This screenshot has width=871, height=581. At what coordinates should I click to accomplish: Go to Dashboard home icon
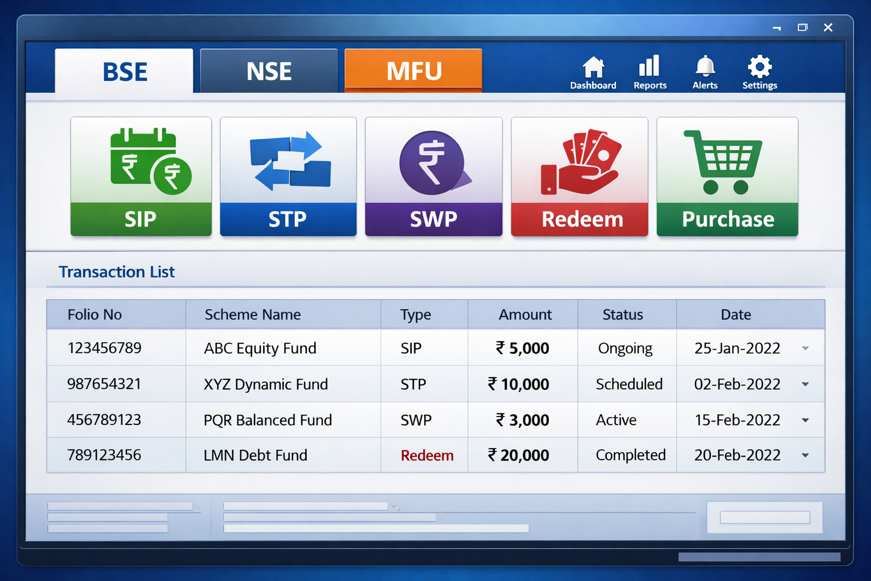click(x=593, y=73)
